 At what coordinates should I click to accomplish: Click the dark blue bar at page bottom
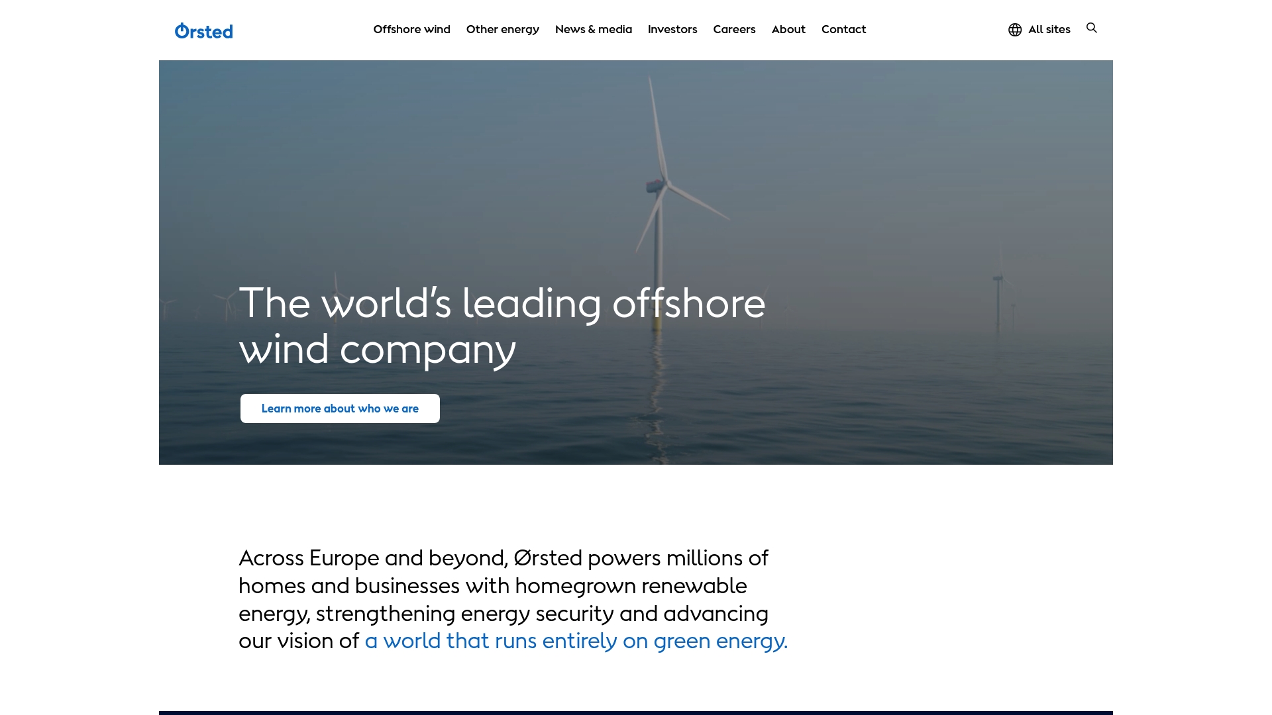(636, 712)
